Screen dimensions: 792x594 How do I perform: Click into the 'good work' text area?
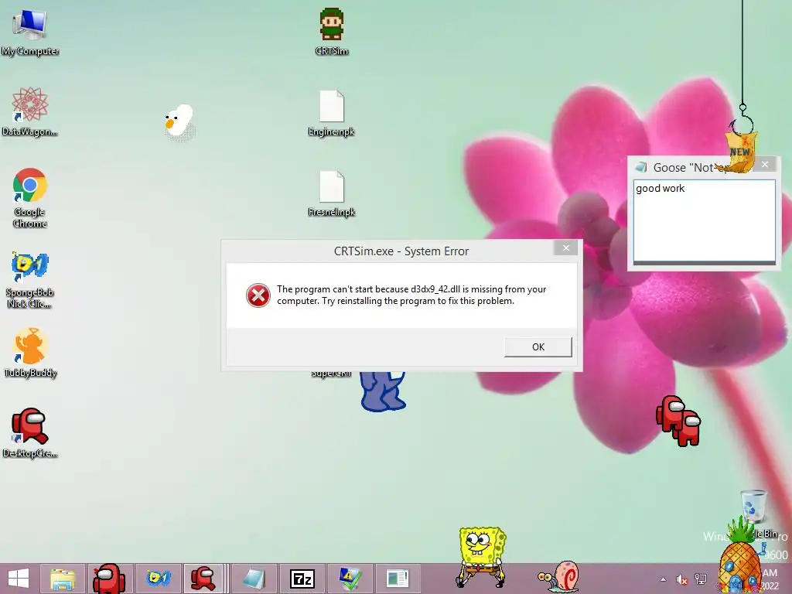pos(704,220)
